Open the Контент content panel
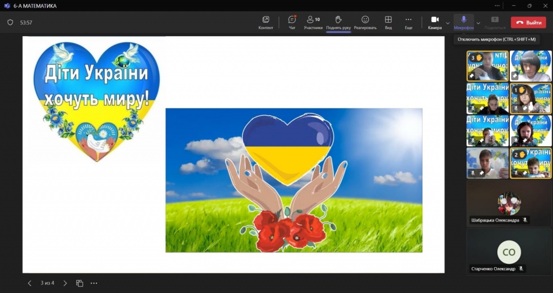Image resolution: width=553 pixels, height=293 pixels. 266,22
